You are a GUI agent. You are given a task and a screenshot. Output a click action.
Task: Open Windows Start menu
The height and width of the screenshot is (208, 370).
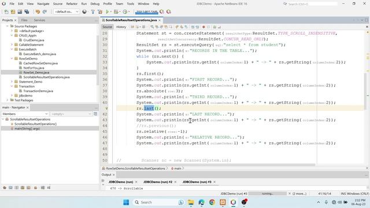click(126, 202)
